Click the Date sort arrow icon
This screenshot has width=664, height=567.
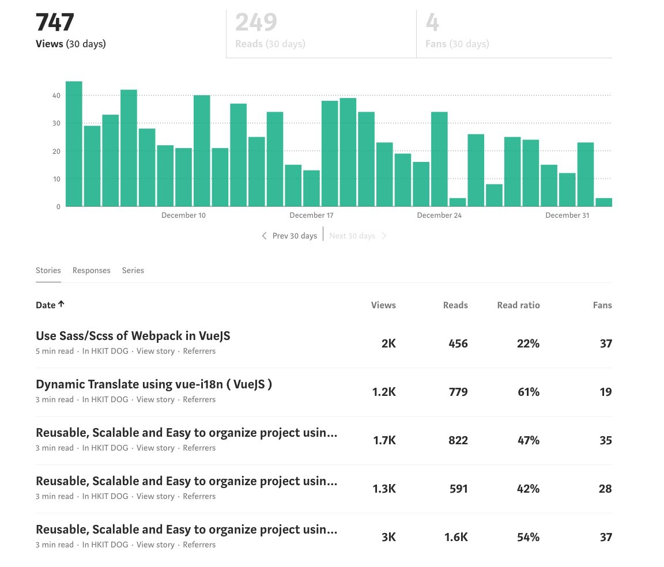[x=61, y=304]
